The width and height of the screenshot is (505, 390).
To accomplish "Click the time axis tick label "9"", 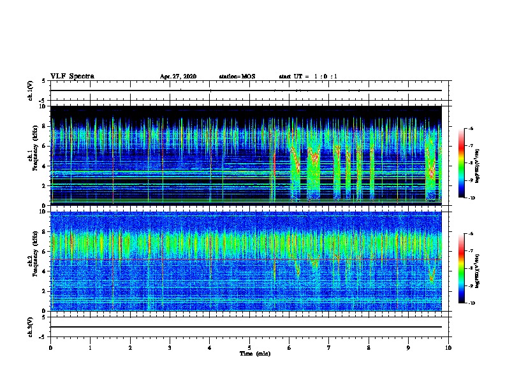I will (408, 348).
